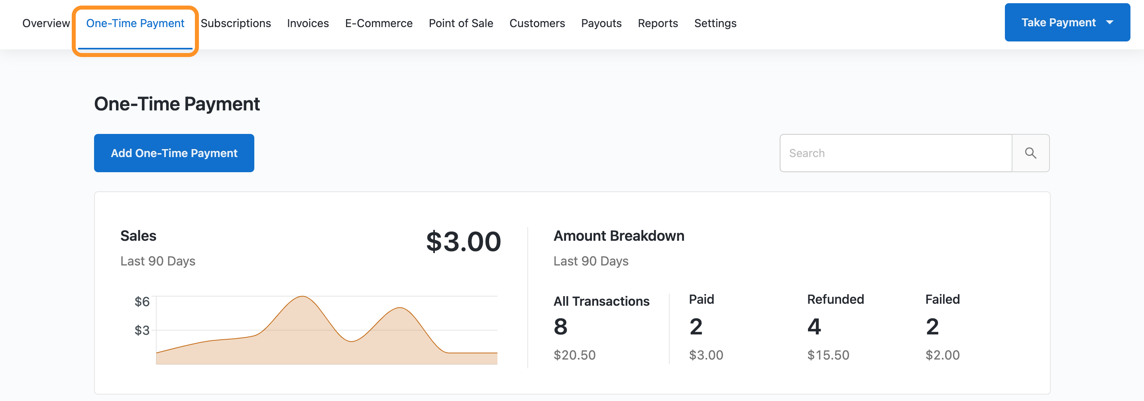The image size is (1144, 401).
Task: Open the E-Commerce tab
Action: click(378, 23)
